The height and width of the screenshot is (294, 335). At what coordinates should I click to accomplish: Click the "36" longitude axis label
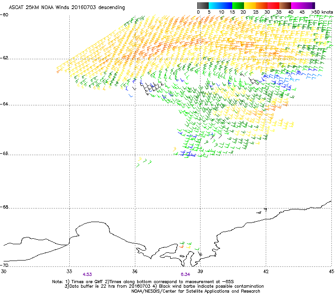click(135, 271)
